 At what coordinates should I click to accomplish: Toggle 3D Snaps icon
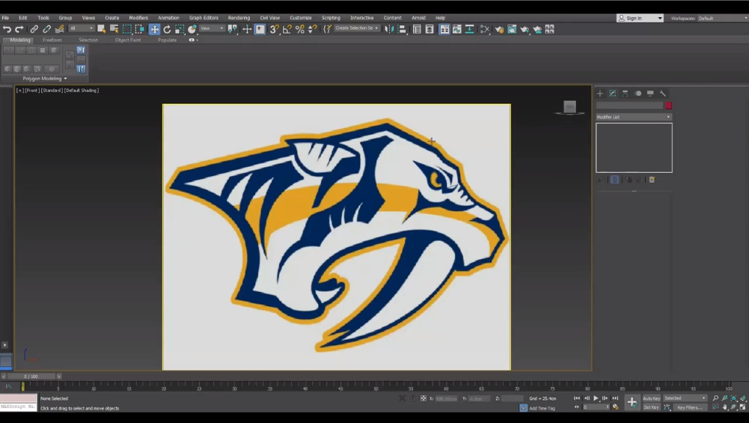pos(274,29)
